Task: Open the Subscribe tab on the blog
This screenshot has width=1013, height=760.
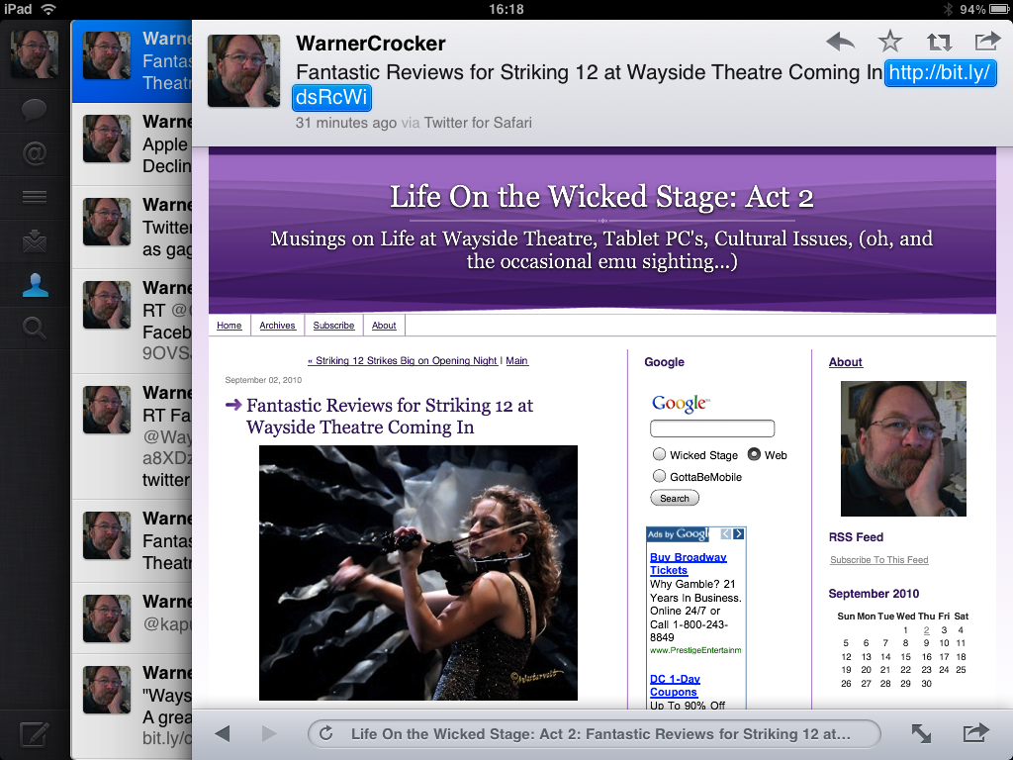Action: (x=333, y=325)
